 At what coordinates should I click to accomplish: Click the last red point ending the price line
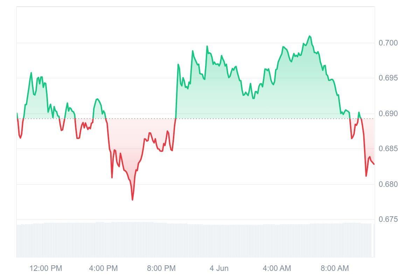click(x=374, y=164)
